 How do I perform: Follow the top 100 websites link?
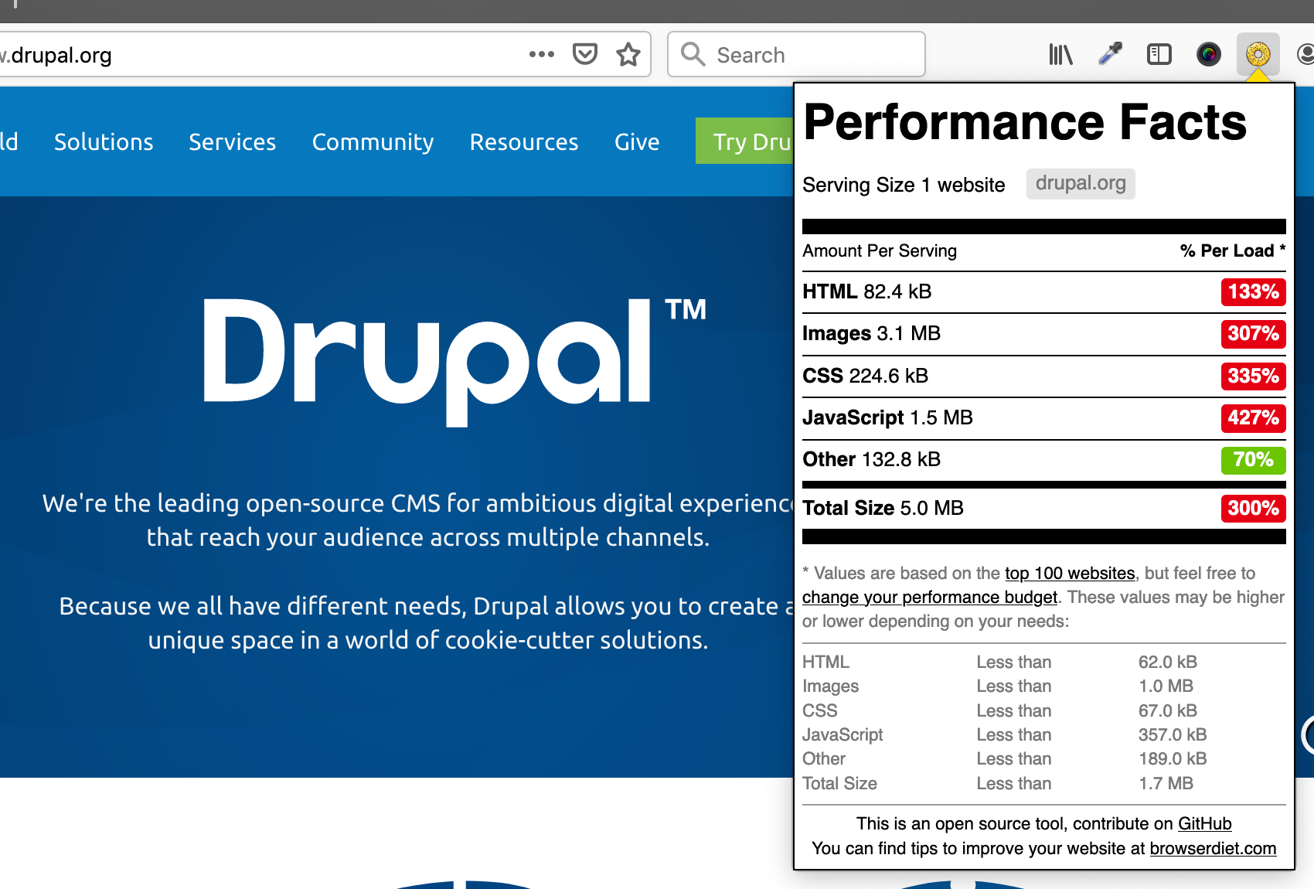tap(1070, 574)
